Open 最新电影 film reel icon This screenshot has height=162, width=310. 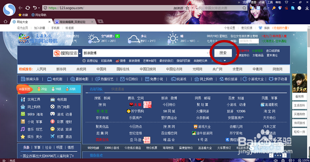coord(72,79)
